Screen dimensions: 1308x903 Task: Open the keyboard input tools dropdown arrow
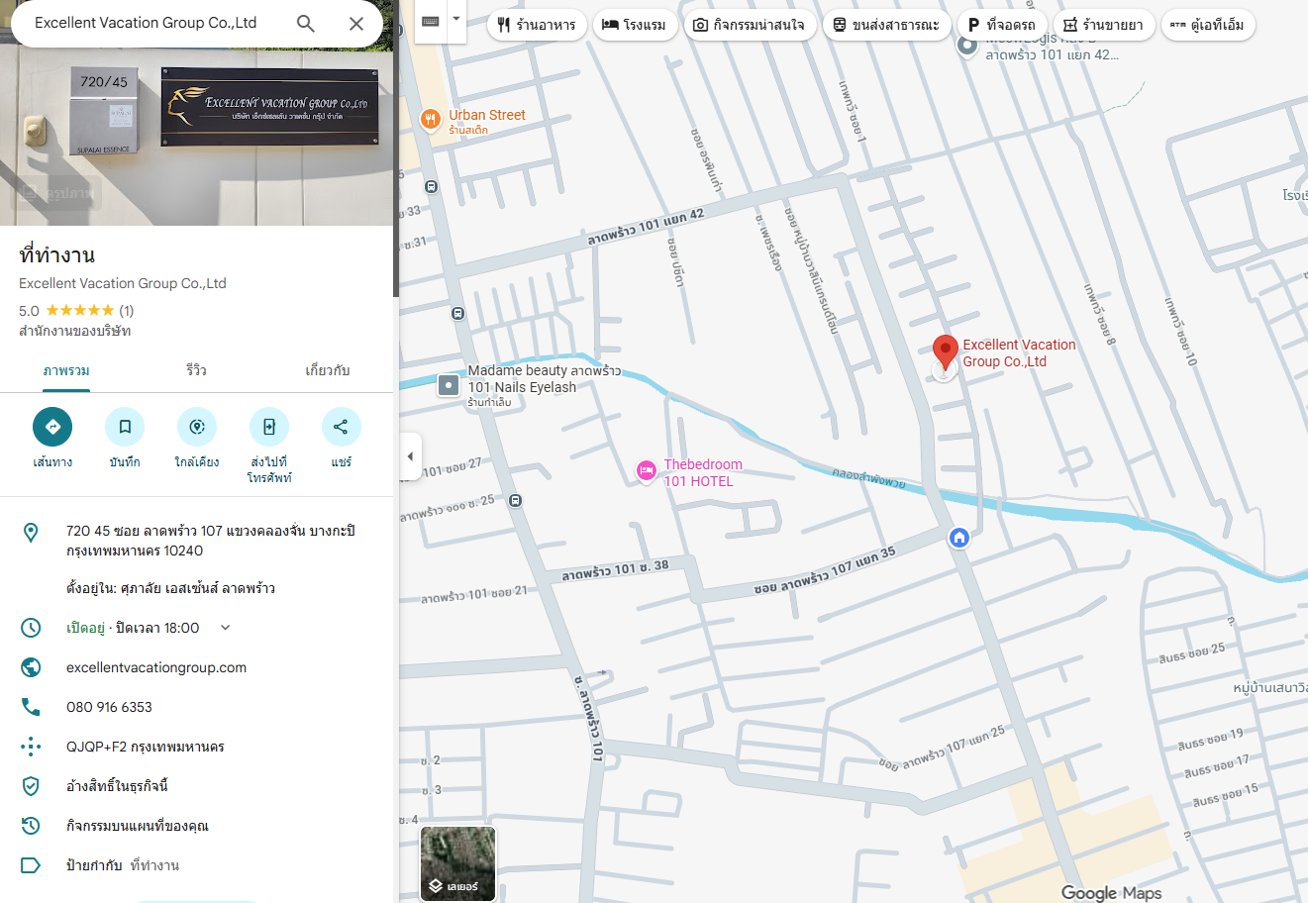[456, 20]
